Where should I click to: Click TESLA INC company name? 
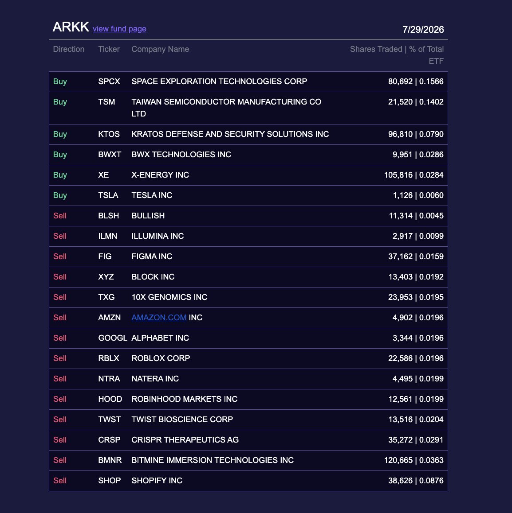point(152,195)
